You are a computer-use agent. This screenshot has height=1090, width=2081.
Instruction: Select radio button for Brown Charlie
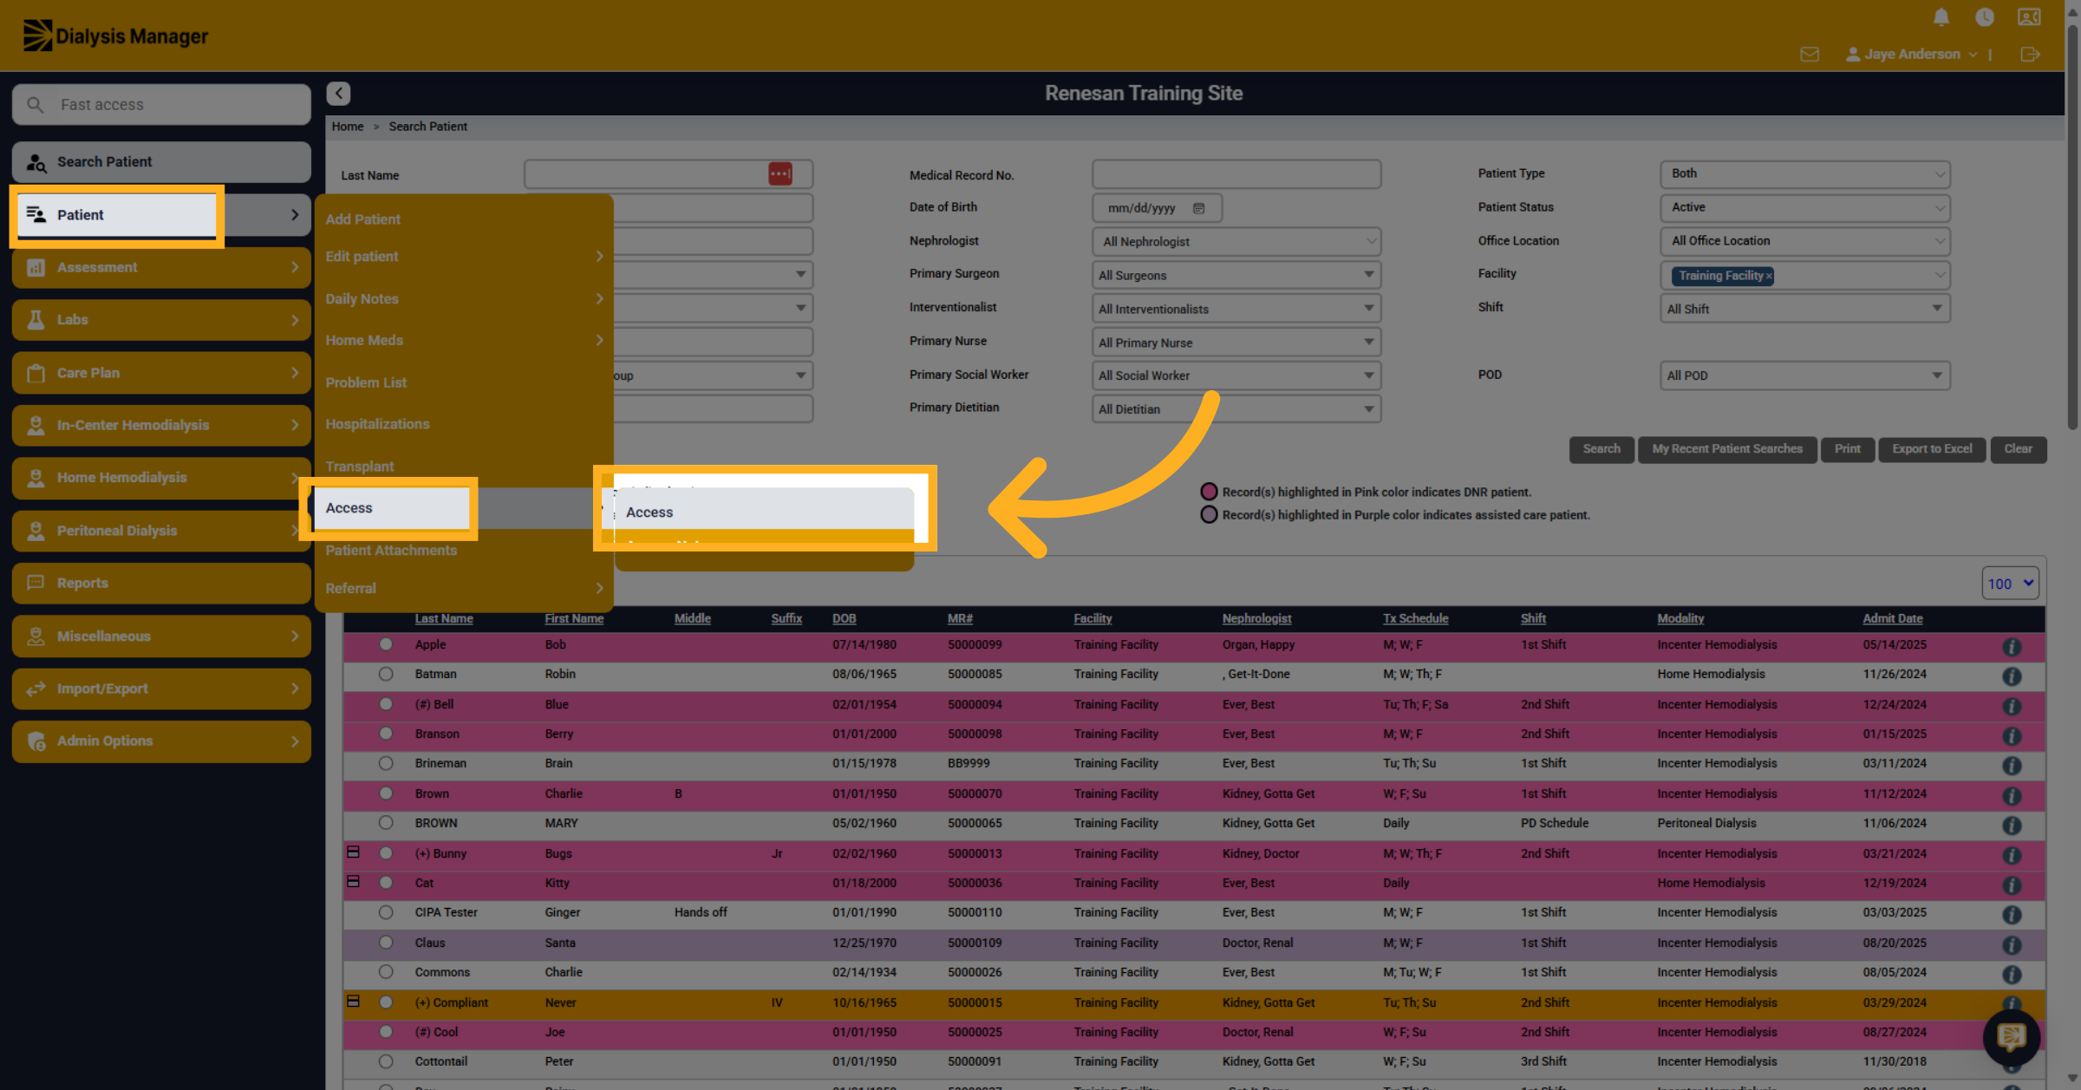386,793
